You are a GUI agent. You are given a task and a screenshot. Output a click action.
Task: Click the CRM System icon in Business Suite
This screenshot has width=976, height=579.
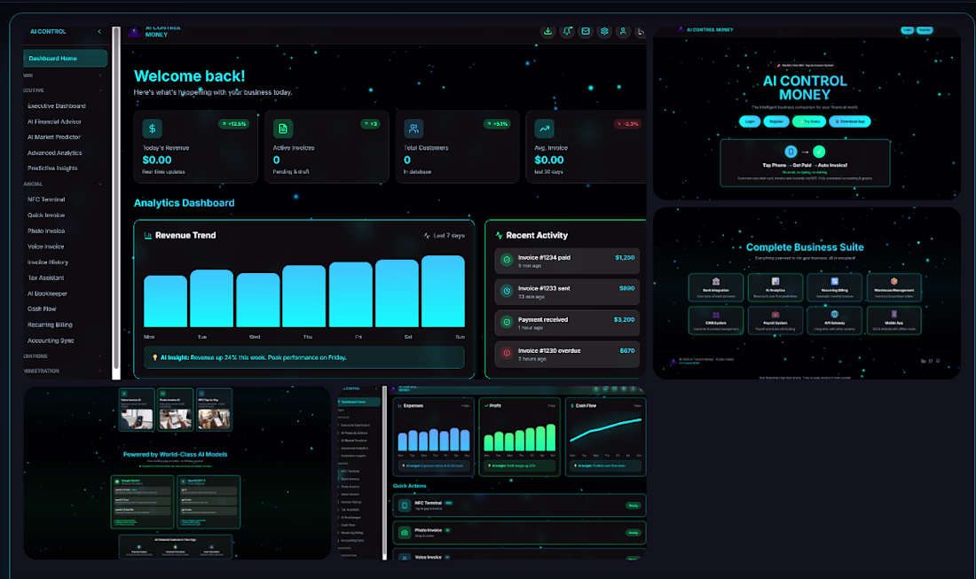coord(716,314)
